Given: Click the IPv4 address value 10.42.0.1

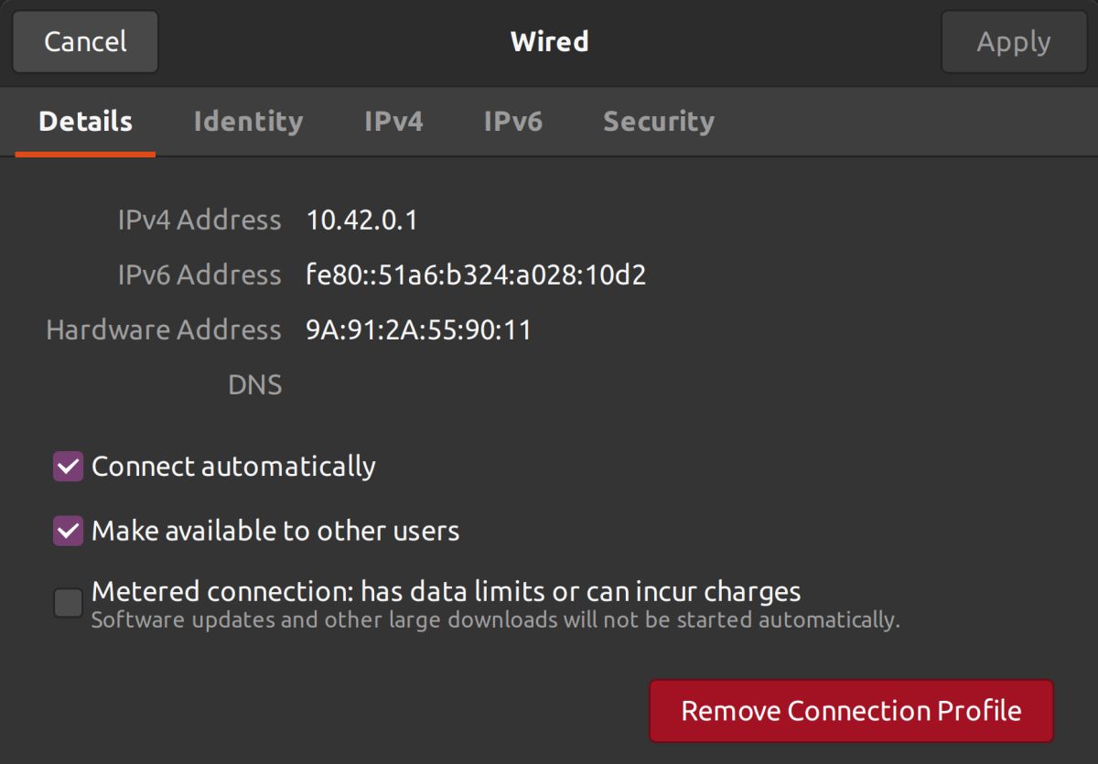Looking at the screenshot, I should click(362, 221).
